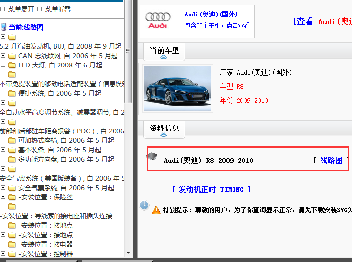Click the Audi(奥迪)(国外) brand link
Screen dimensions: 352x262
point(211,14)
